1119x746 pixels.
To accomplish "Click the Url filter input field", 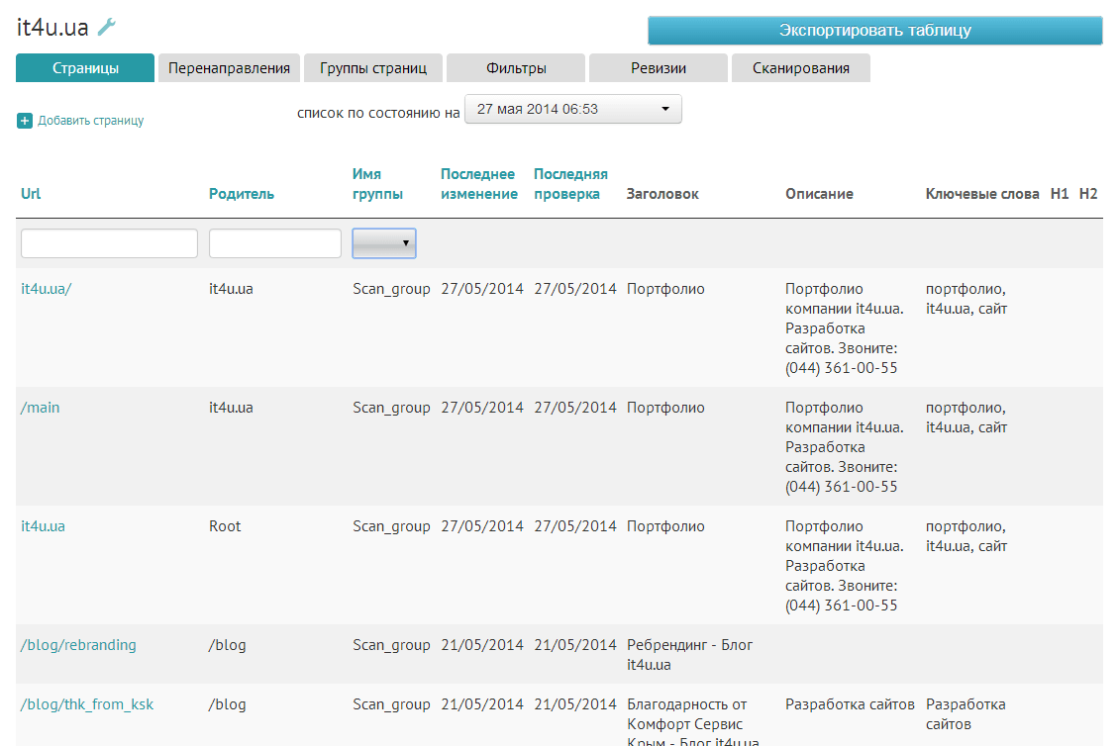I will coord(109,243).
